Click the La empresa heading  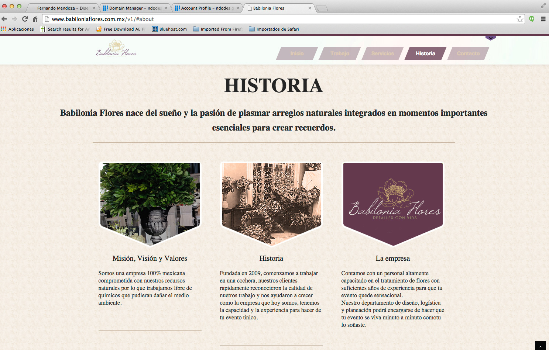[393, 259]
